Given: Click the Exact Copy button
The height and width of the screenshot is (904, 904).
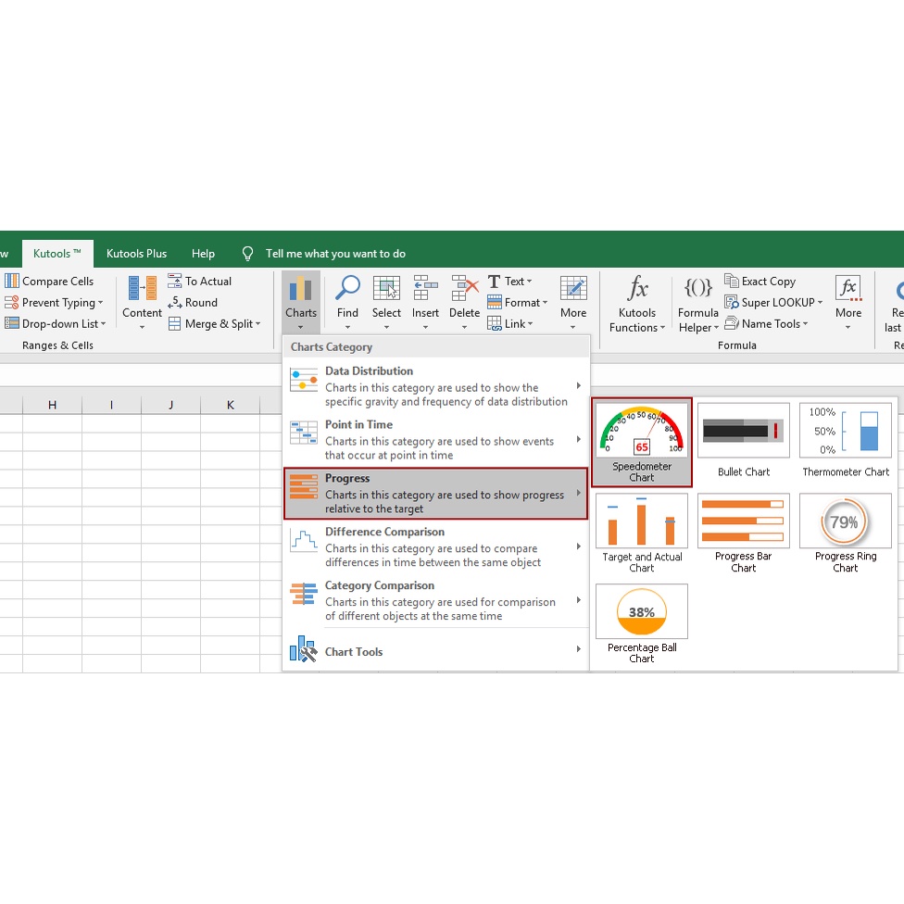Looking at the screenshot, I should pyautogui.click(x=760, y=282).
